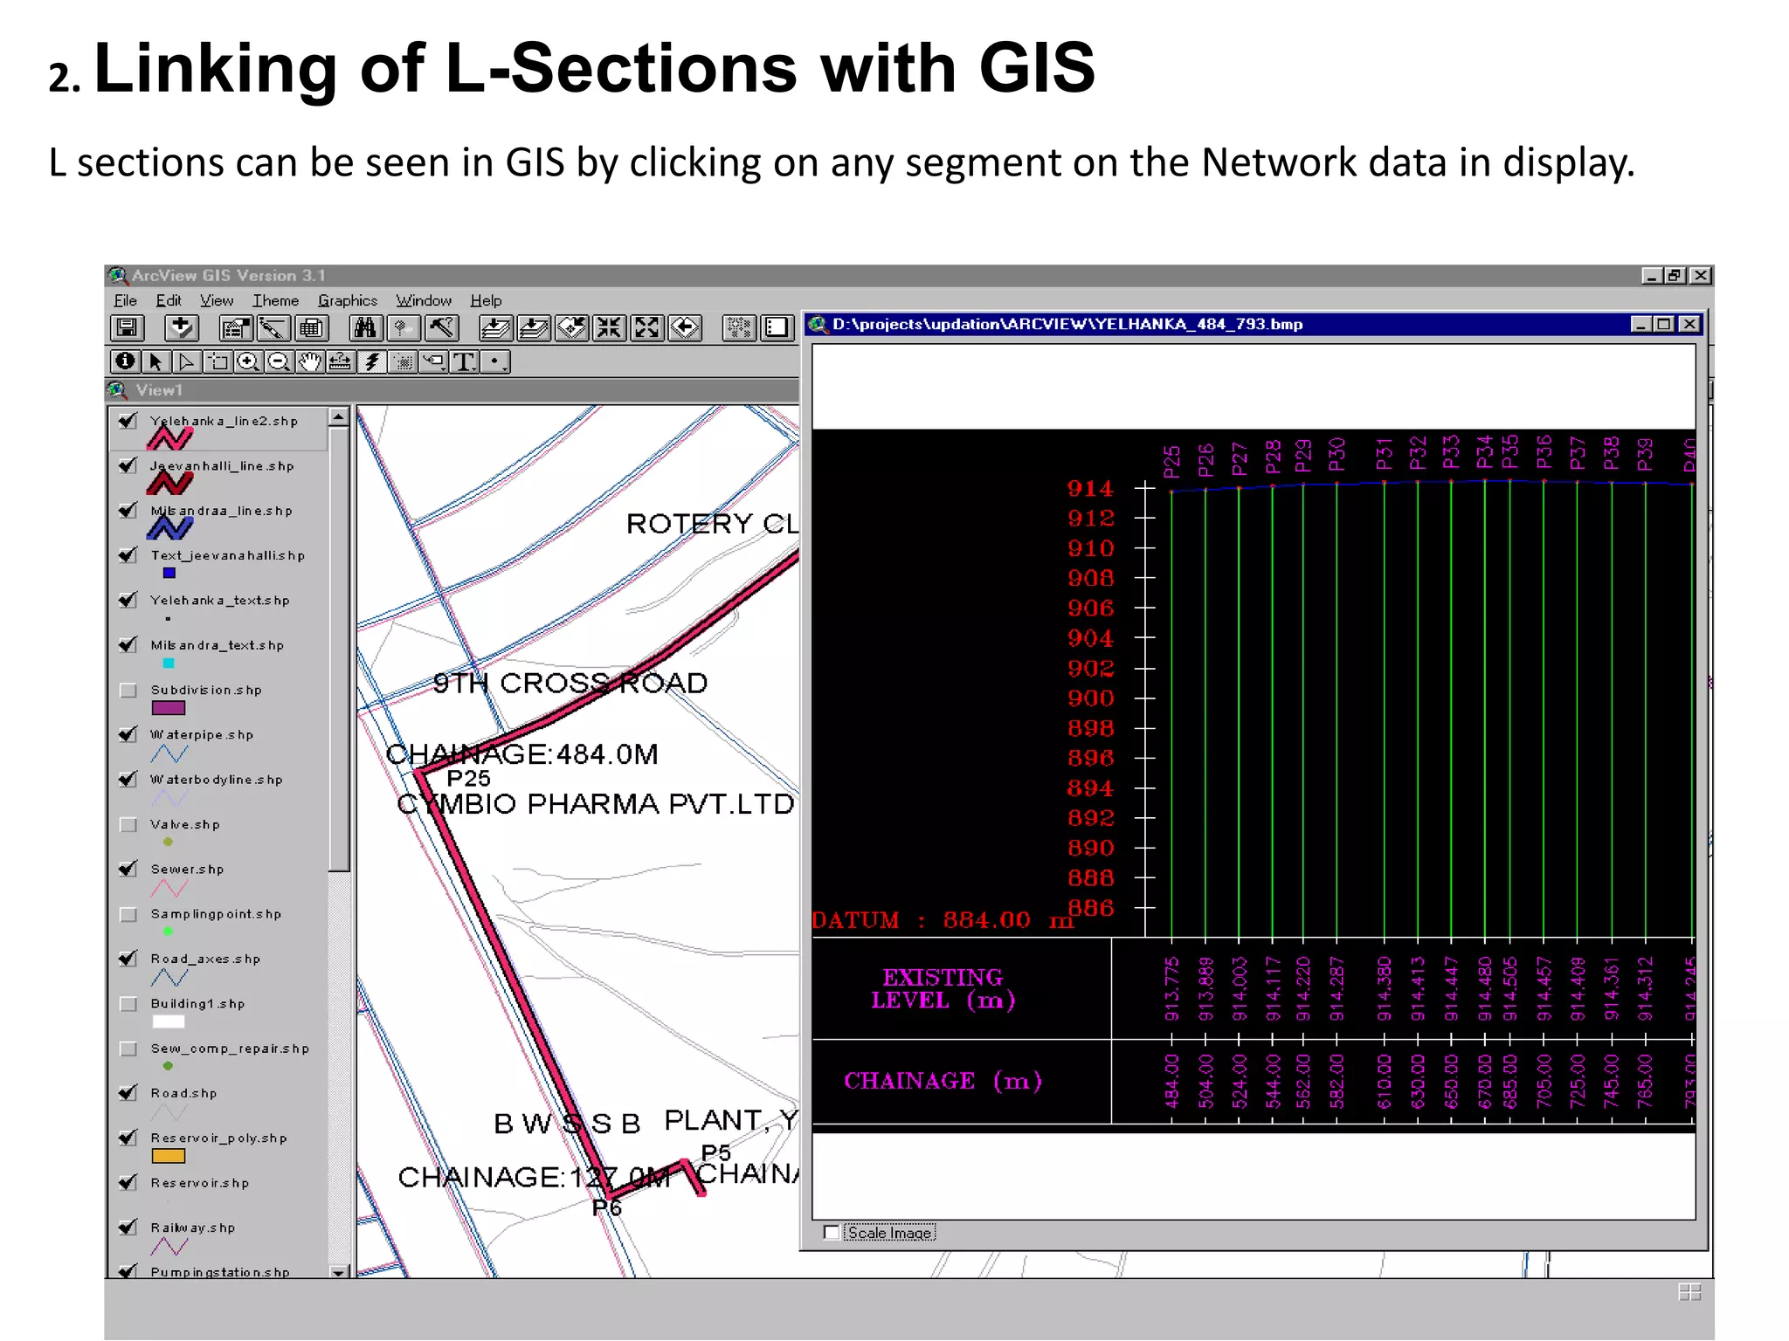Close the YELHANKA_484_793.bmp image window
The width and height of the screenshot is (1789, 1341).
pyautogui.click(x=1689, y=324)
